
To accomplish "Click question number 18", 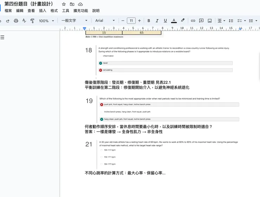I will [x=89, y=50].
